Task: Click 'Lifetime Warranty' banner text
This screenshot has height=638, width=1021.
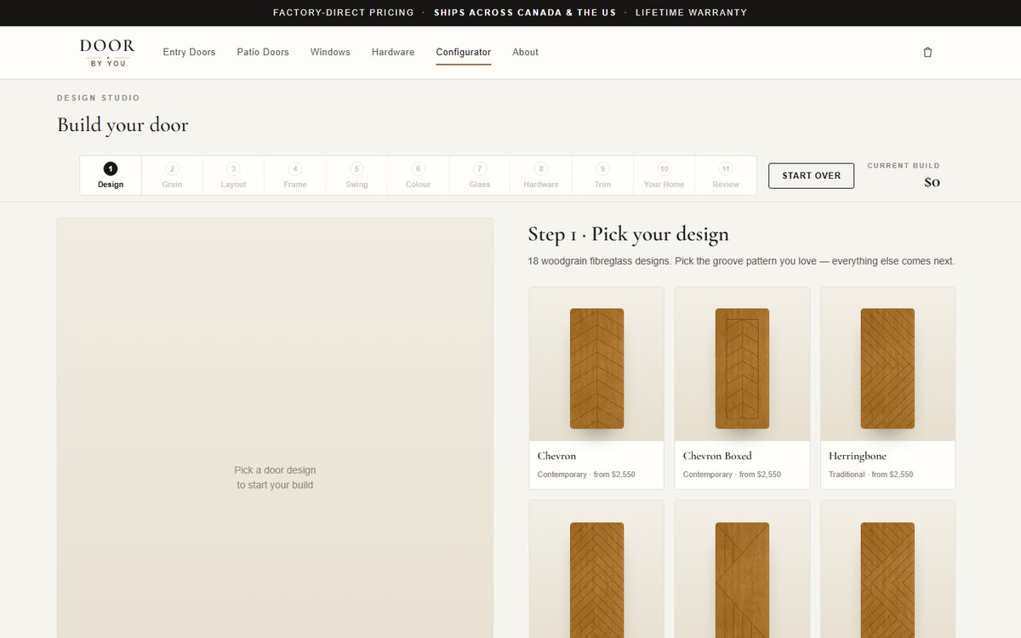Action: pyautogui.click(x=691, y=13)
